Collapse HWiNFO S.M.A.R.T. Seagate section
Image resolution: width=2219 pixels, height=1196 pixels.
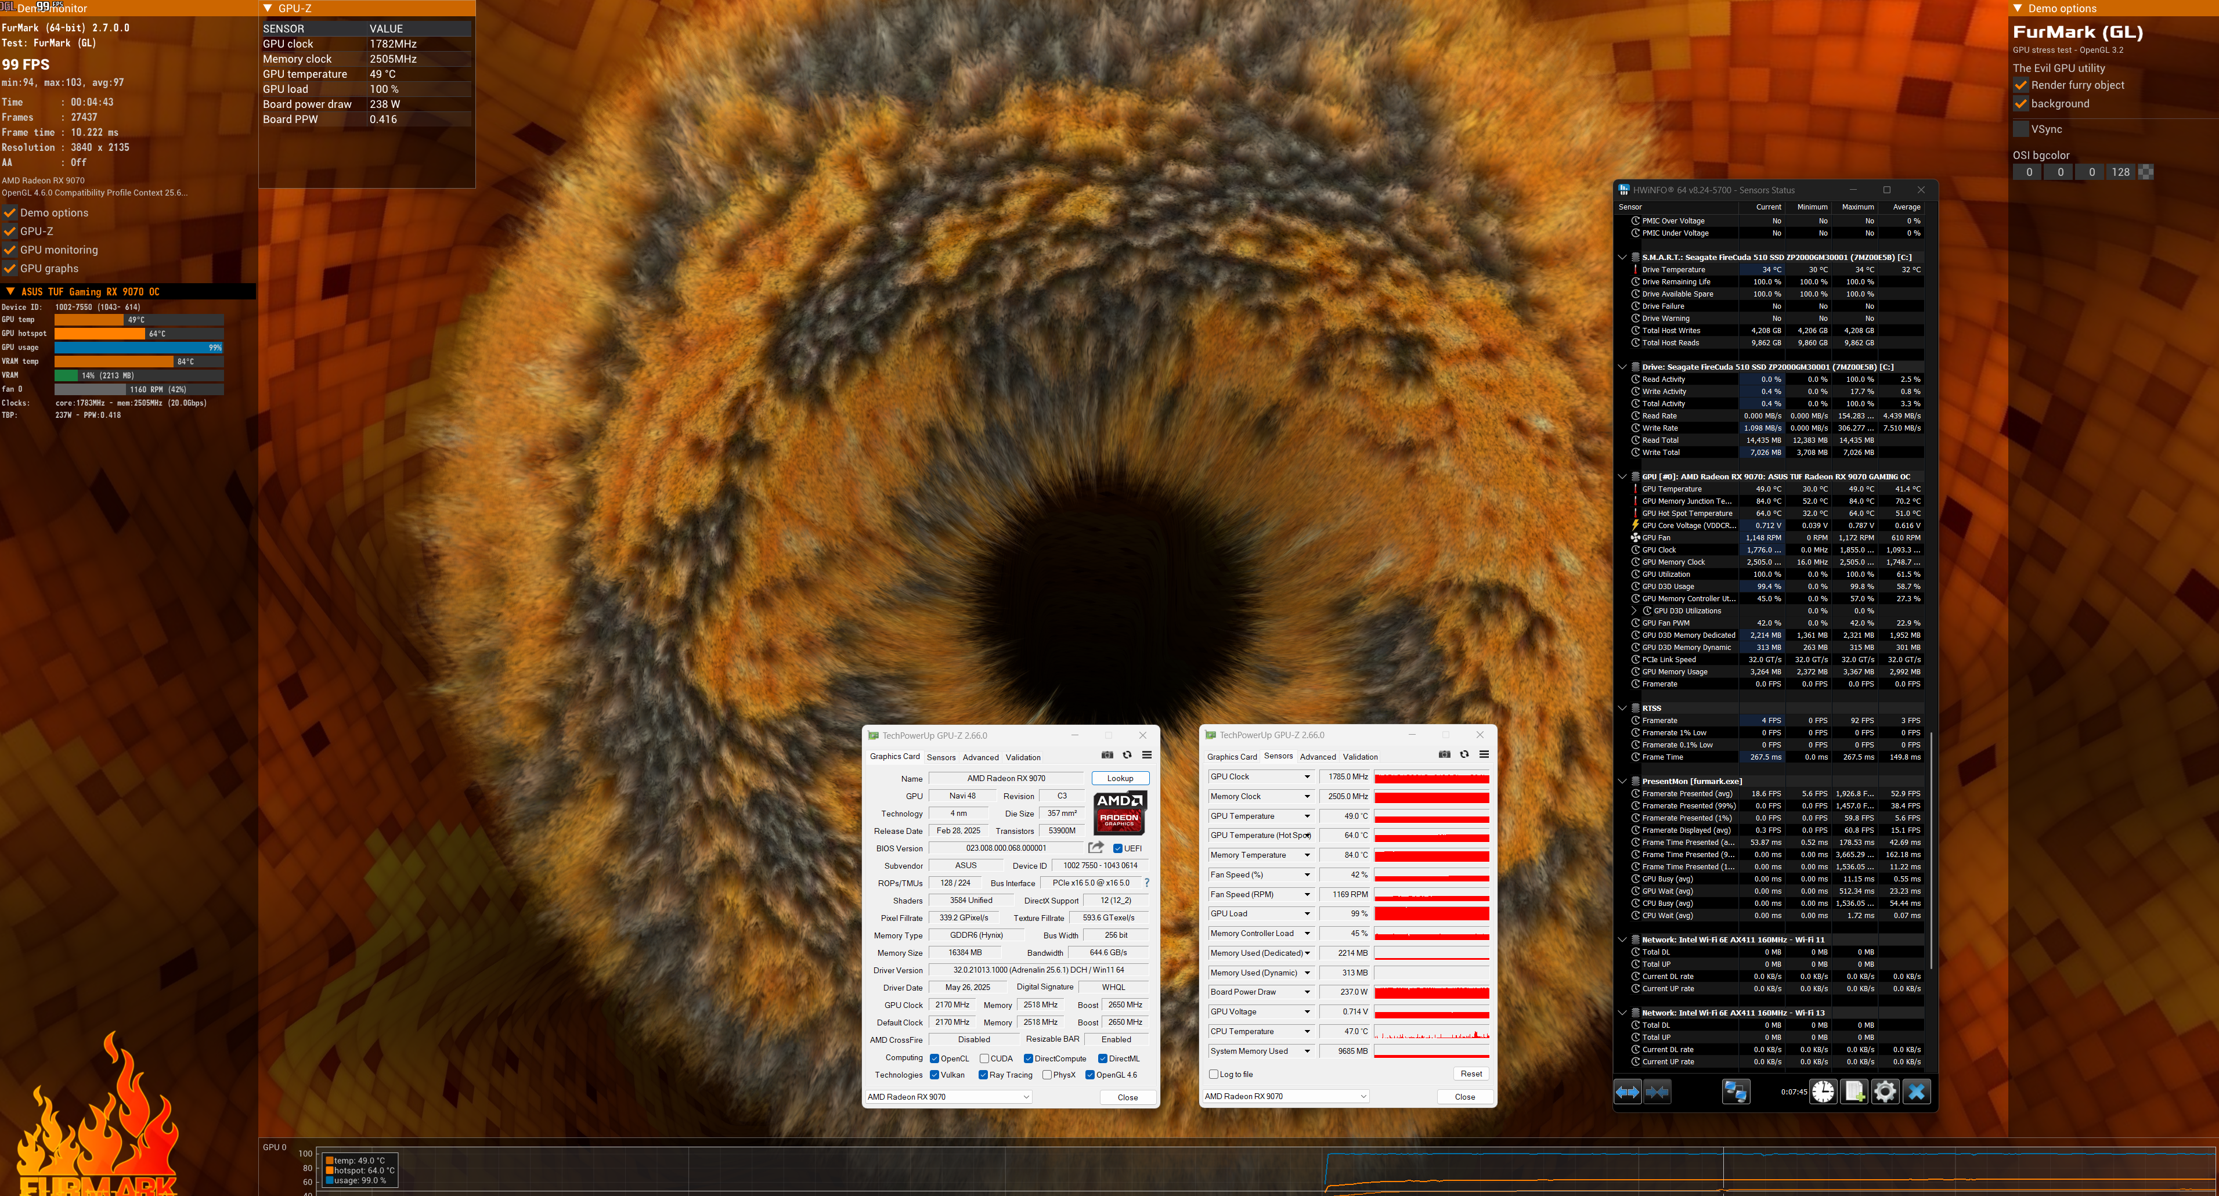1623,256
